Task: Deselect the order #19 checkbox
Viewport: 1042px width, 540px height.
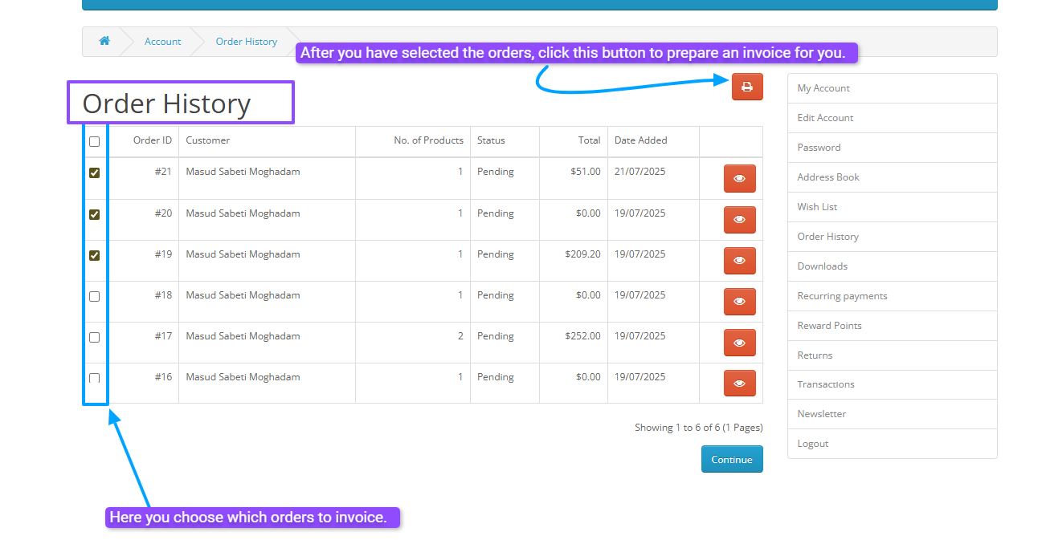Action: click(x=94, y=255)
